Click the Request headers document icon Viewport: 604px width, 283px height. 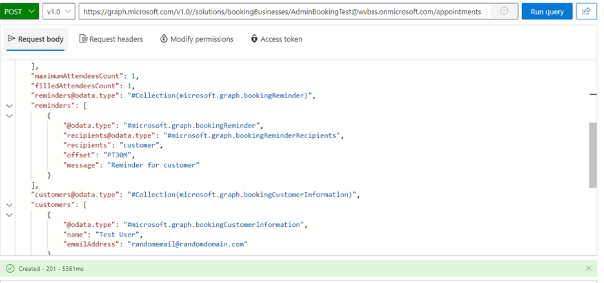pyautogui.click(x=83, y=39)
